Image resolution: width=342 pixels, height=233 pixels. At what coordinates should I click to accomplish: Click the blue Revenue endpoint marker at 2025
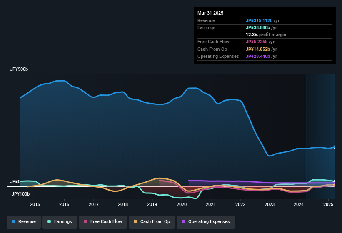point(335,147)
